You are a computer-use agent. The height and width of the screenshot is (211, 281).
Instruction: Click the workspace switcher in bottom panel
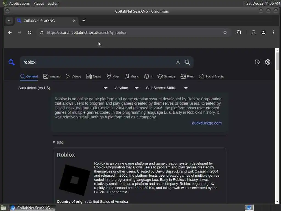click(249, 208)
